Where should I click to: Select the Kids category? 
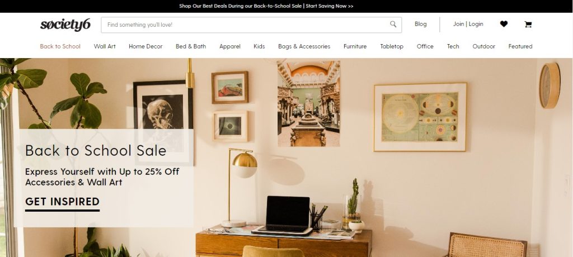pyautogui.click(x=259, y=46)
